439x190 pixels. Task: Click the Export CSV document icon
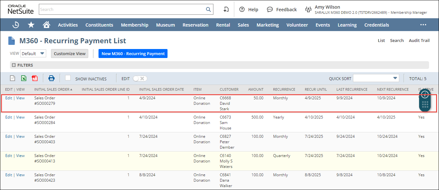tap(13, 78)
